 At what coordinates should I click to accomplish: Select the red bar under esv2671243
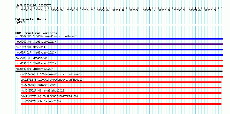[x=121, y=82]
